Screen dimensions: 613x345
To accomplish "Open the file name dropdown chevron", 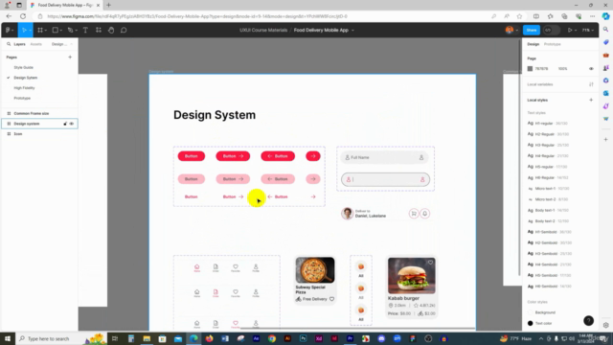I will [x=352, y=30].
